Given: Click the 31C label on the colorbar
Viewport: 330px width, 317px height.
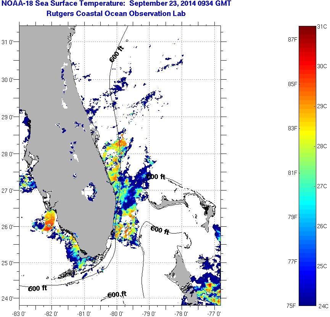Looking at the screenshot, I should [322, 27].
